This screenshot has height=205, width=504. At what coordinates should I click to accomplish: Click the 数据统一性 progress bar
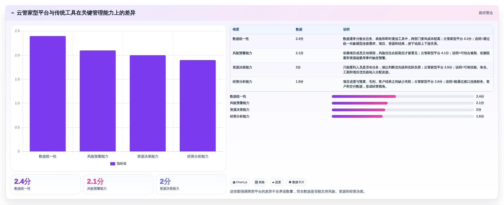(403, 96)
